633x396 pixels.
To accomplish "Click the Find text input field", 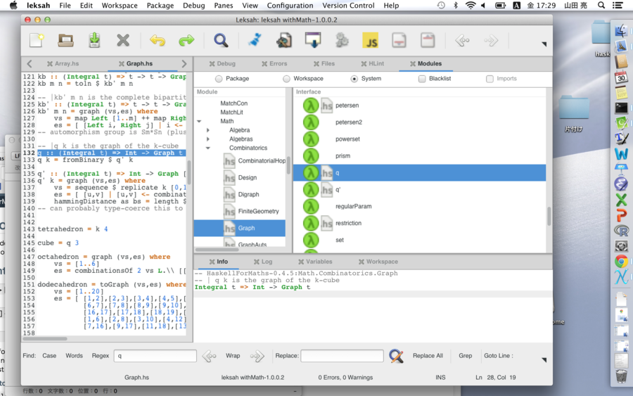I will pyautogui.click(x=155, y=356).
